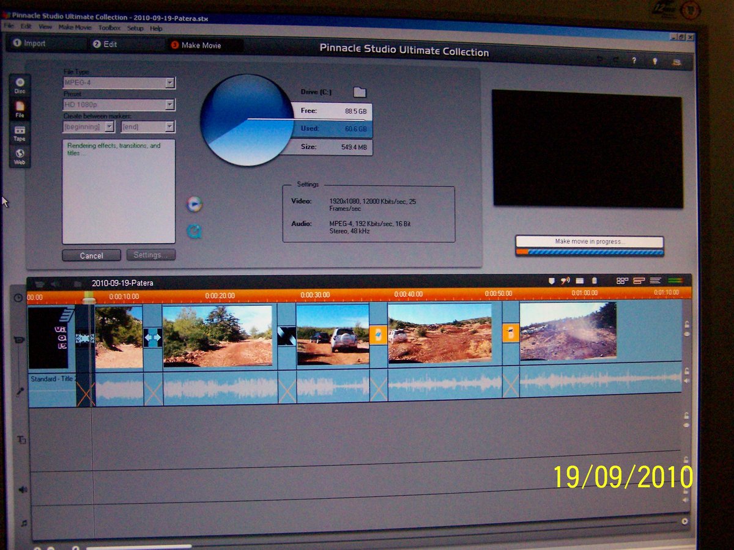Open the Toolbox menu
This screenshot has width=734, height=550.
tap(109, 28)
